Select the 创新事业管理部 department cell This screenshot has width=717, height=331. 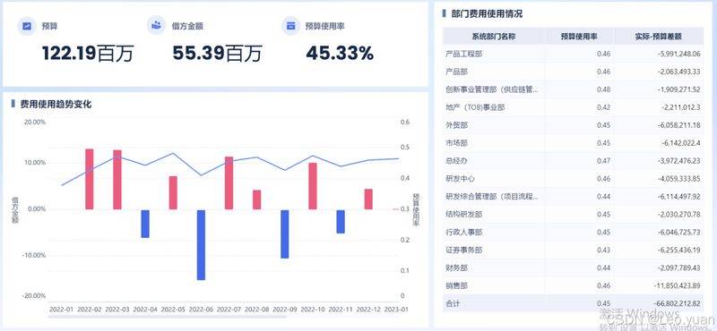(x=492, y=89)
